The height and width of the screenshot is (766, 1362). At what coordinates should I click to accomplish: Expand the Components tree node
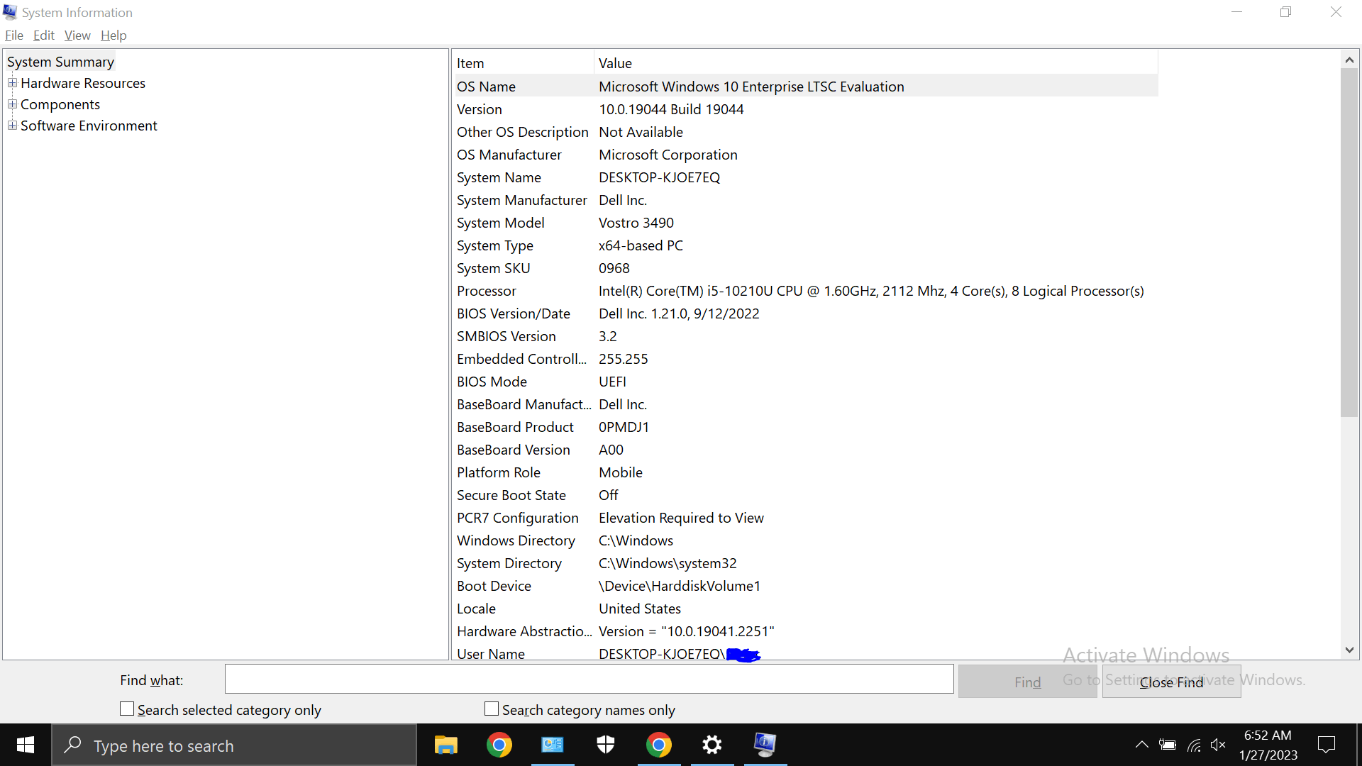coord(12,104)
